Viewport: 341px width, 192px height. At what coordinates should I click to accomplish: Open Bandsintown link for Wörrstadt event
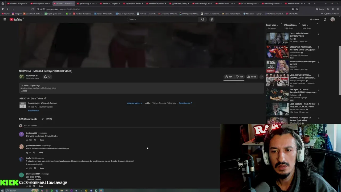[33, 111]
